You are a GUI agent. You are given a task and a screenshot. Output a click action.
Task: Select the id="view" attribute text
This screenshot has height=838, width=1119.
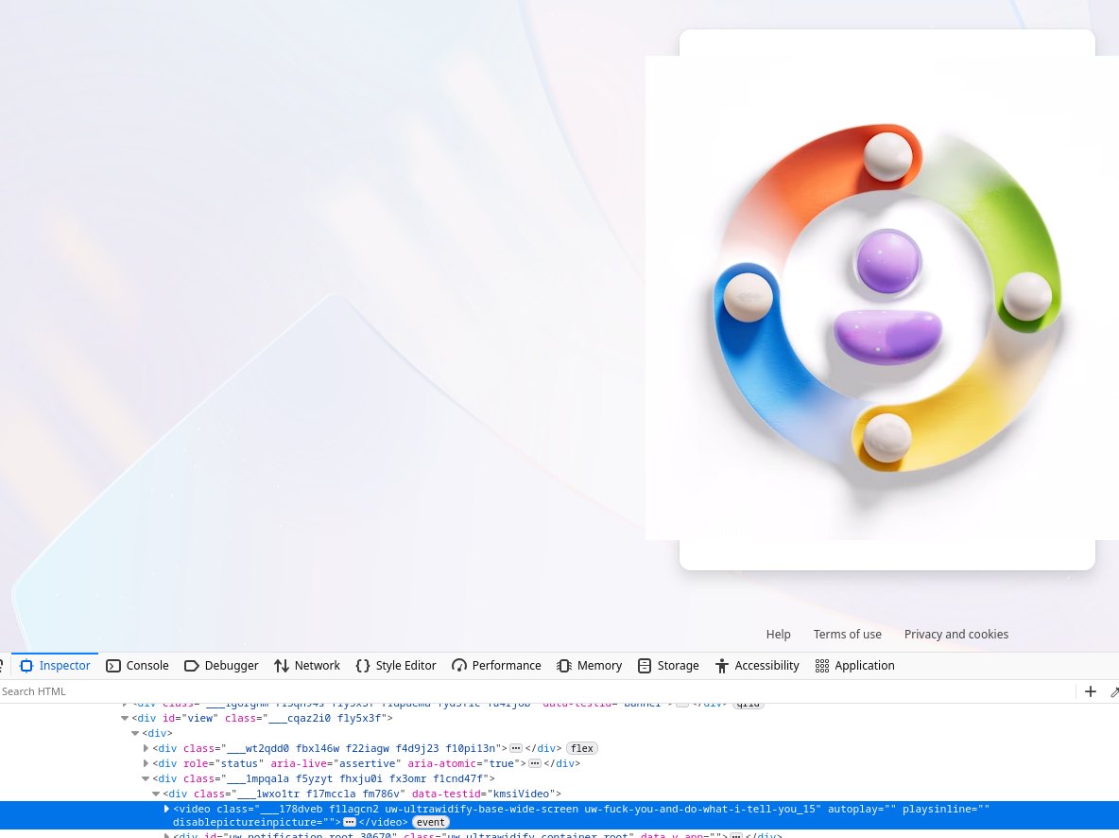click(191, 718)
